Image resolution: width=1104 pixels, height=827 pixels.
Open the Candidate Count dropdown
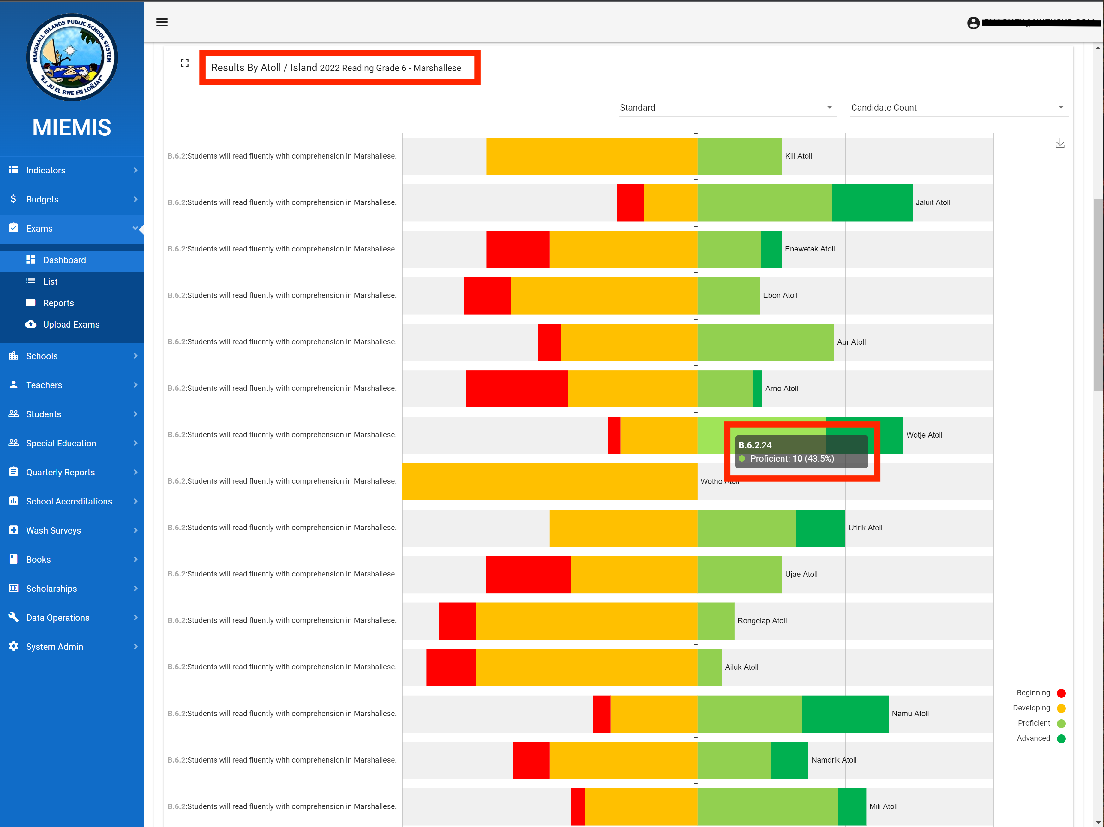pos(958,107)
